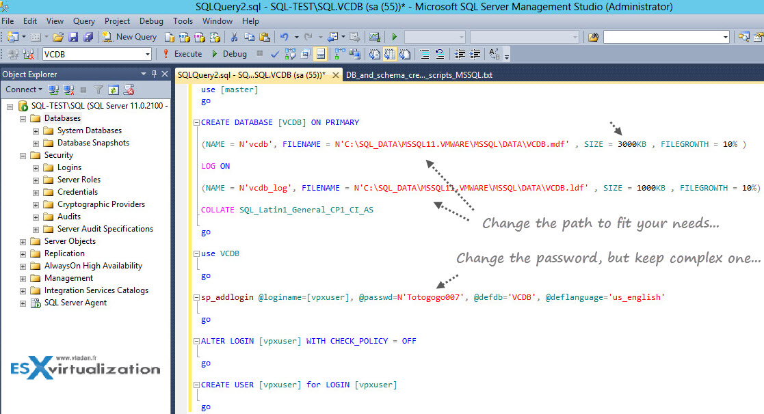The height and width of the screenshot is (414, 764).
Task: Expand System Databases folder
Action: [x=36, y=131]
